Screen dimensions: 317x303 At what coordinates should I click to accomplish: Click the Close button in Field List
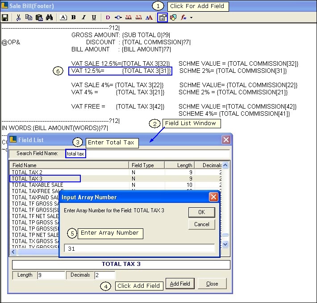coord(212,284)
